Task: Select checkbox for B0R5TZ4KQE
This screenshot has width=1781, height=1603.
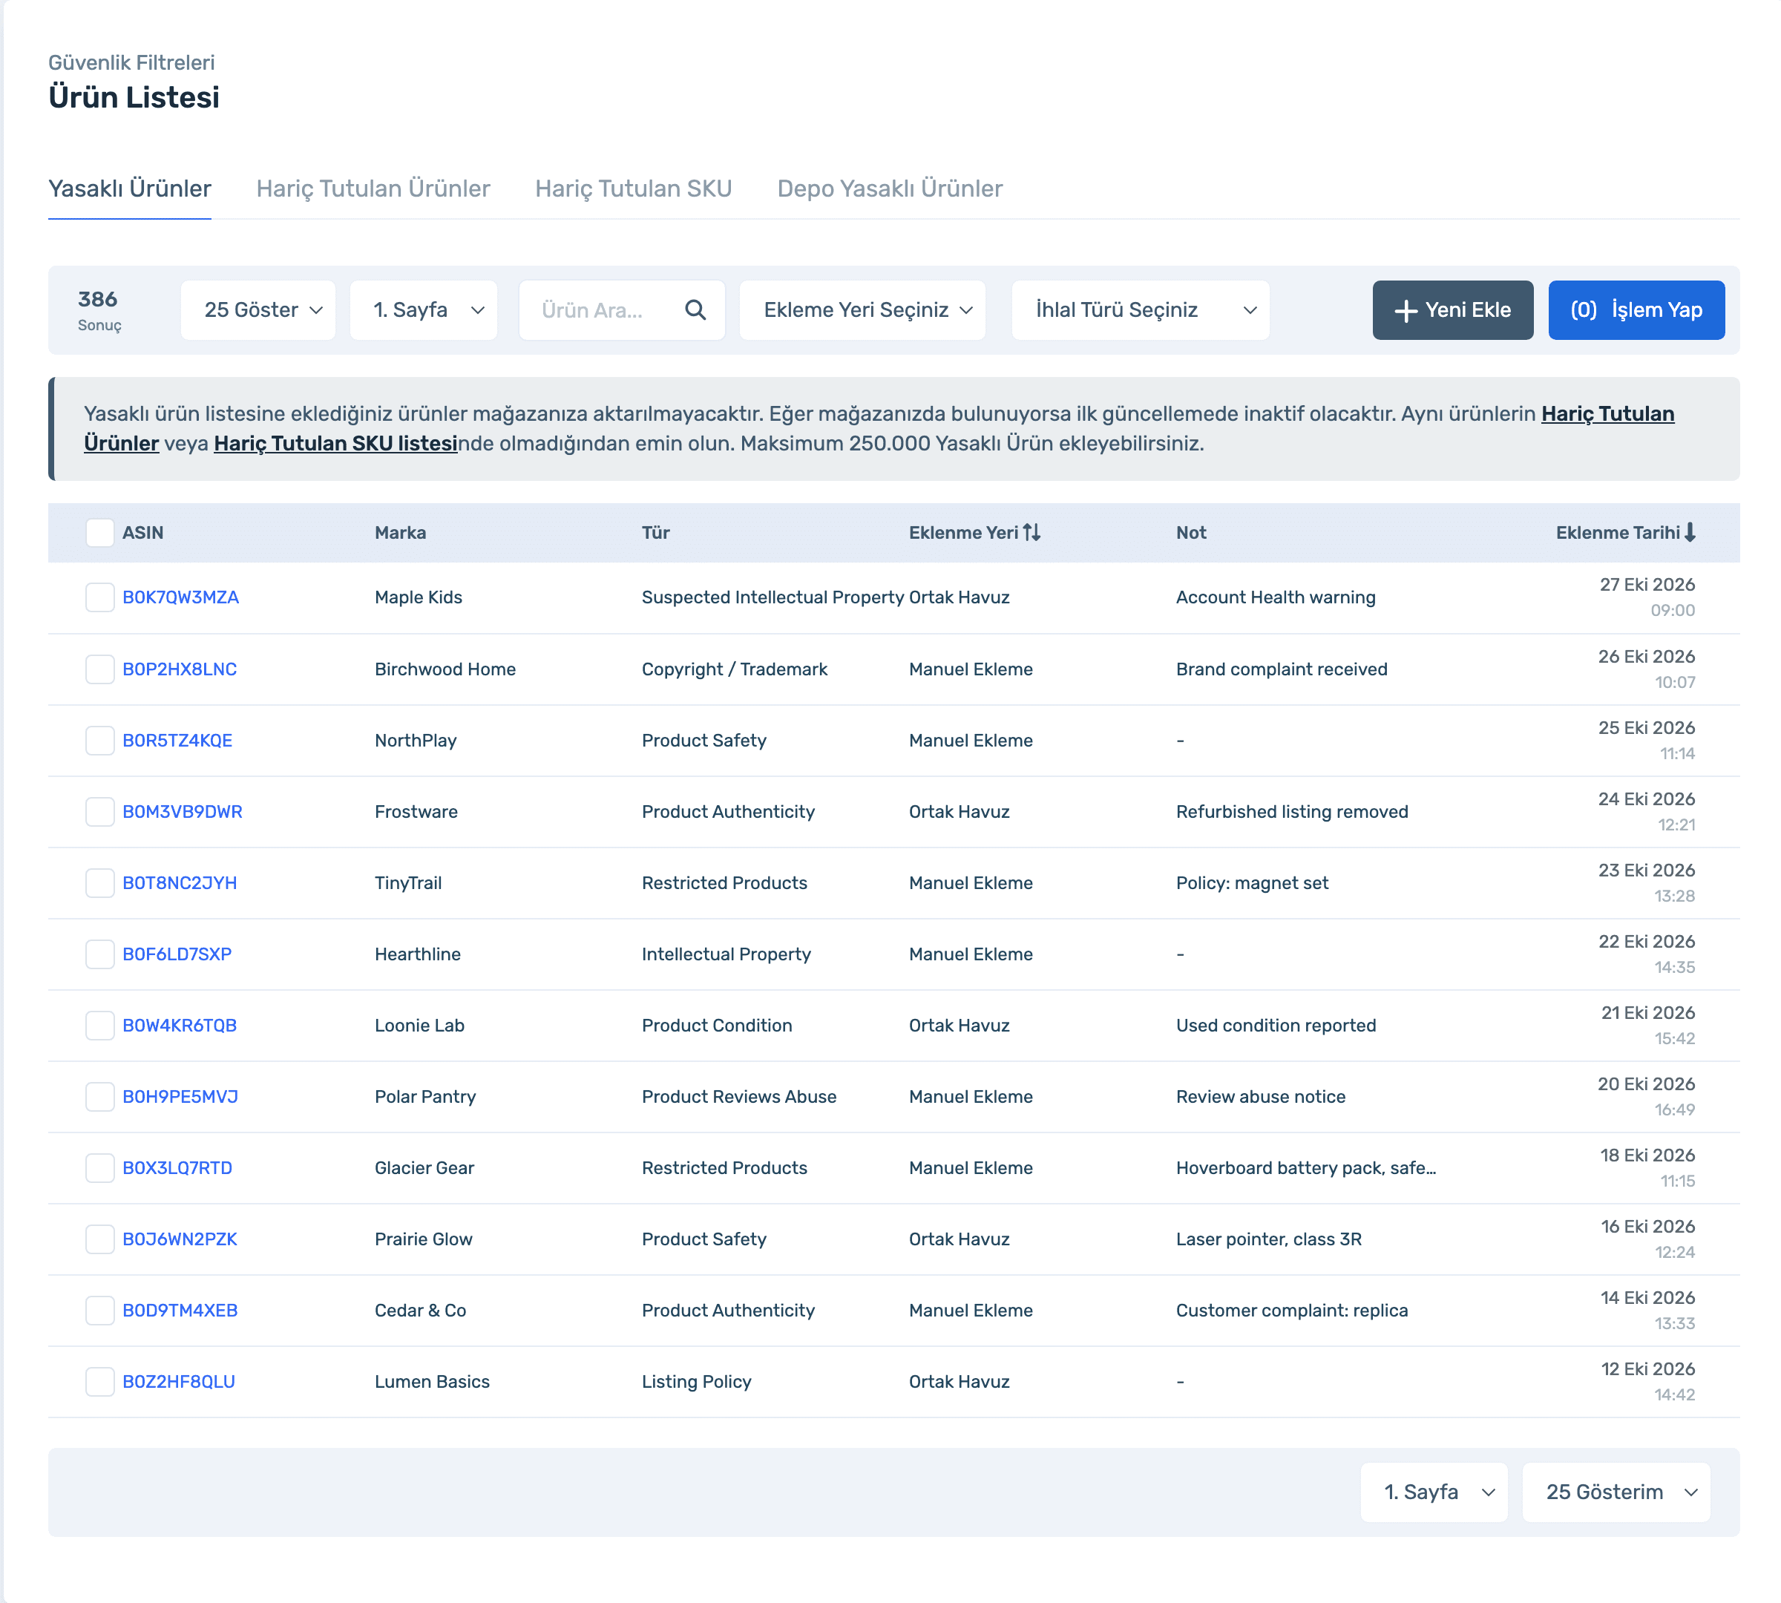Action: 99,740
